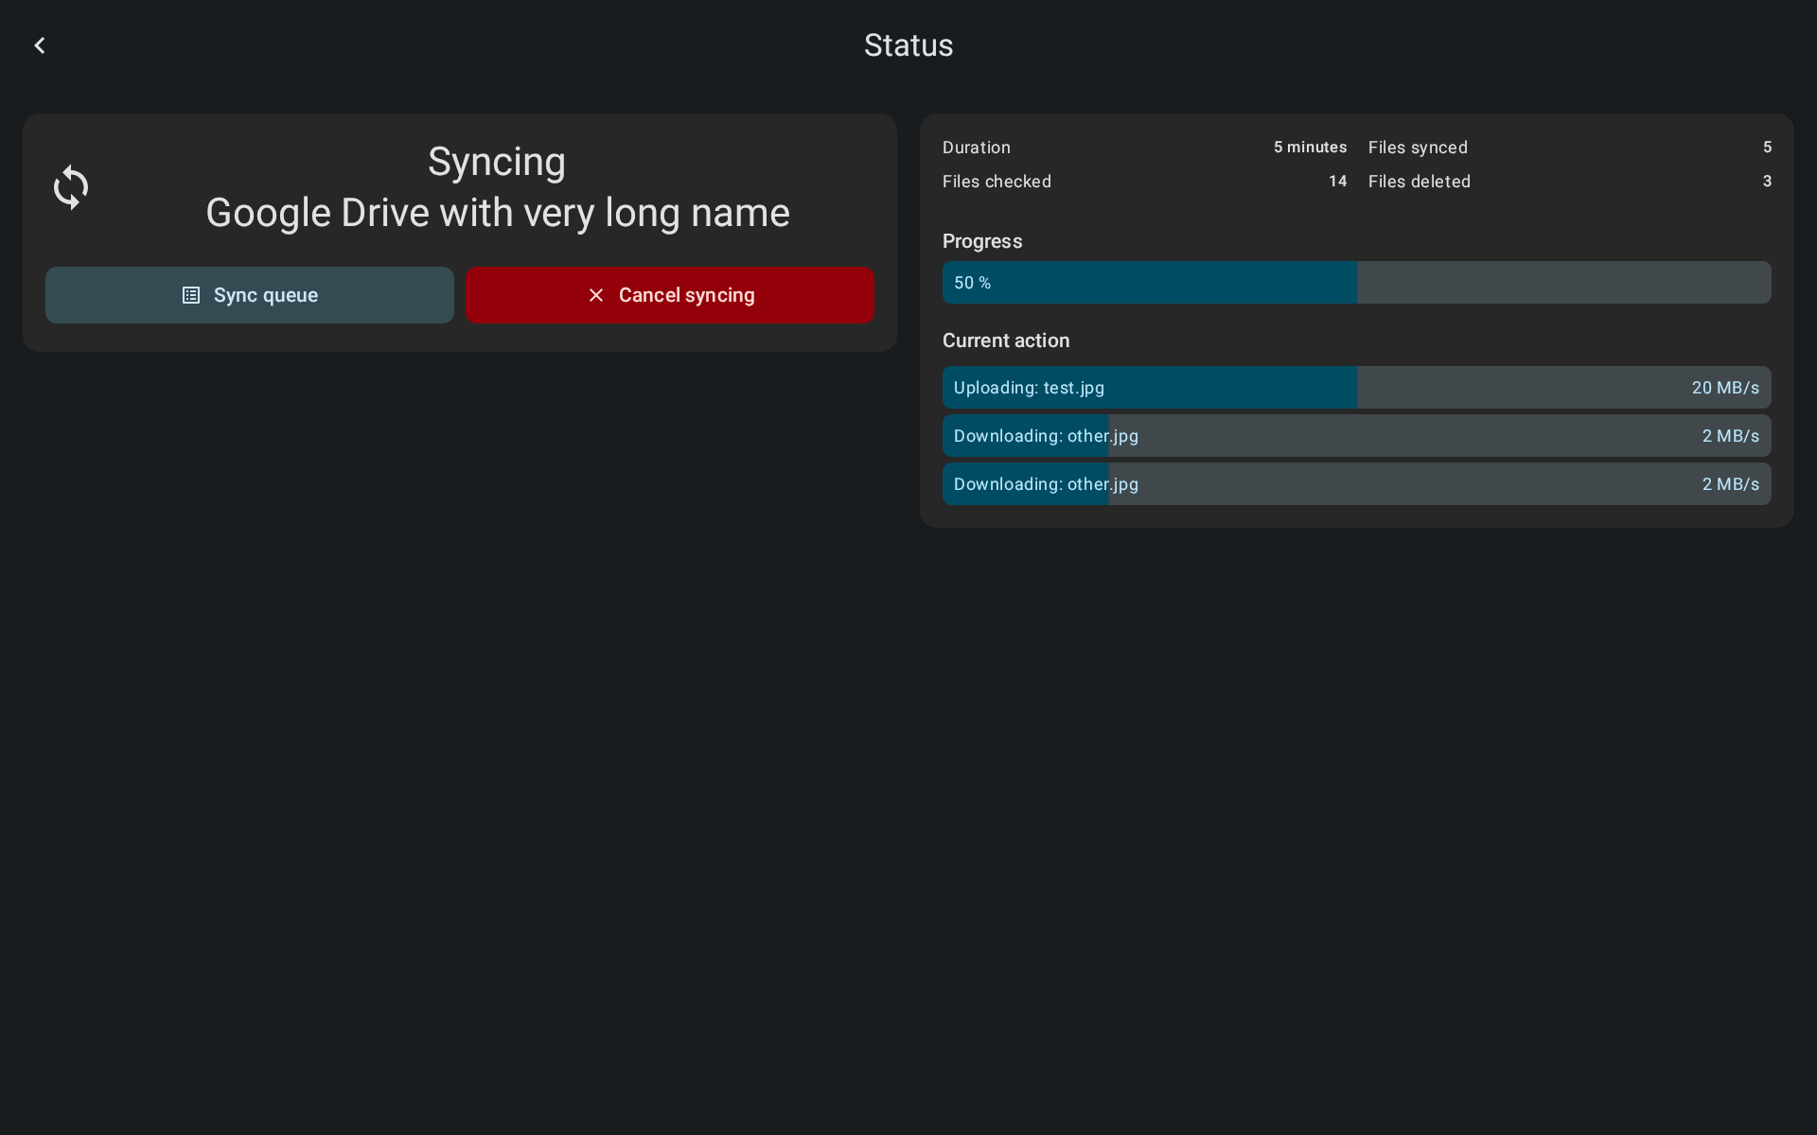The width and height of the screenshot is (1817, 1135).
Task: Click the '5 minutes' duration value
Action: pyautogui.click(x=1310, y=148)
